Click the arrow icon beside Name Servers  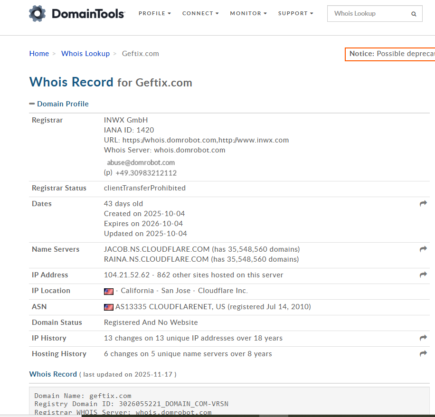tap(423, 249)
